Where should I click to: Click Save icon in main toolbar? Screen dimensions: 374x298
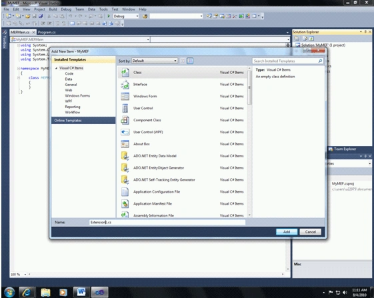[x=35, y=16]
